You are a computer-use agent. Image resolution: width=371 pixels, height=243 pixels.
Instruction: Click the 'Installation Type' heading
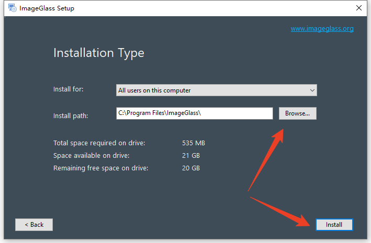(x=99, y=53)
